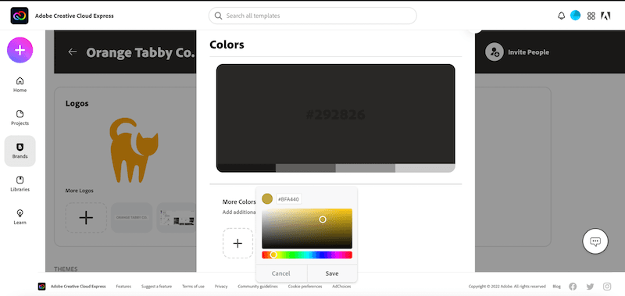Image resolution: width=625 pixels, height=296 pixels.
Task: Open the Facebook icon in footer
Action: point(573,287)
